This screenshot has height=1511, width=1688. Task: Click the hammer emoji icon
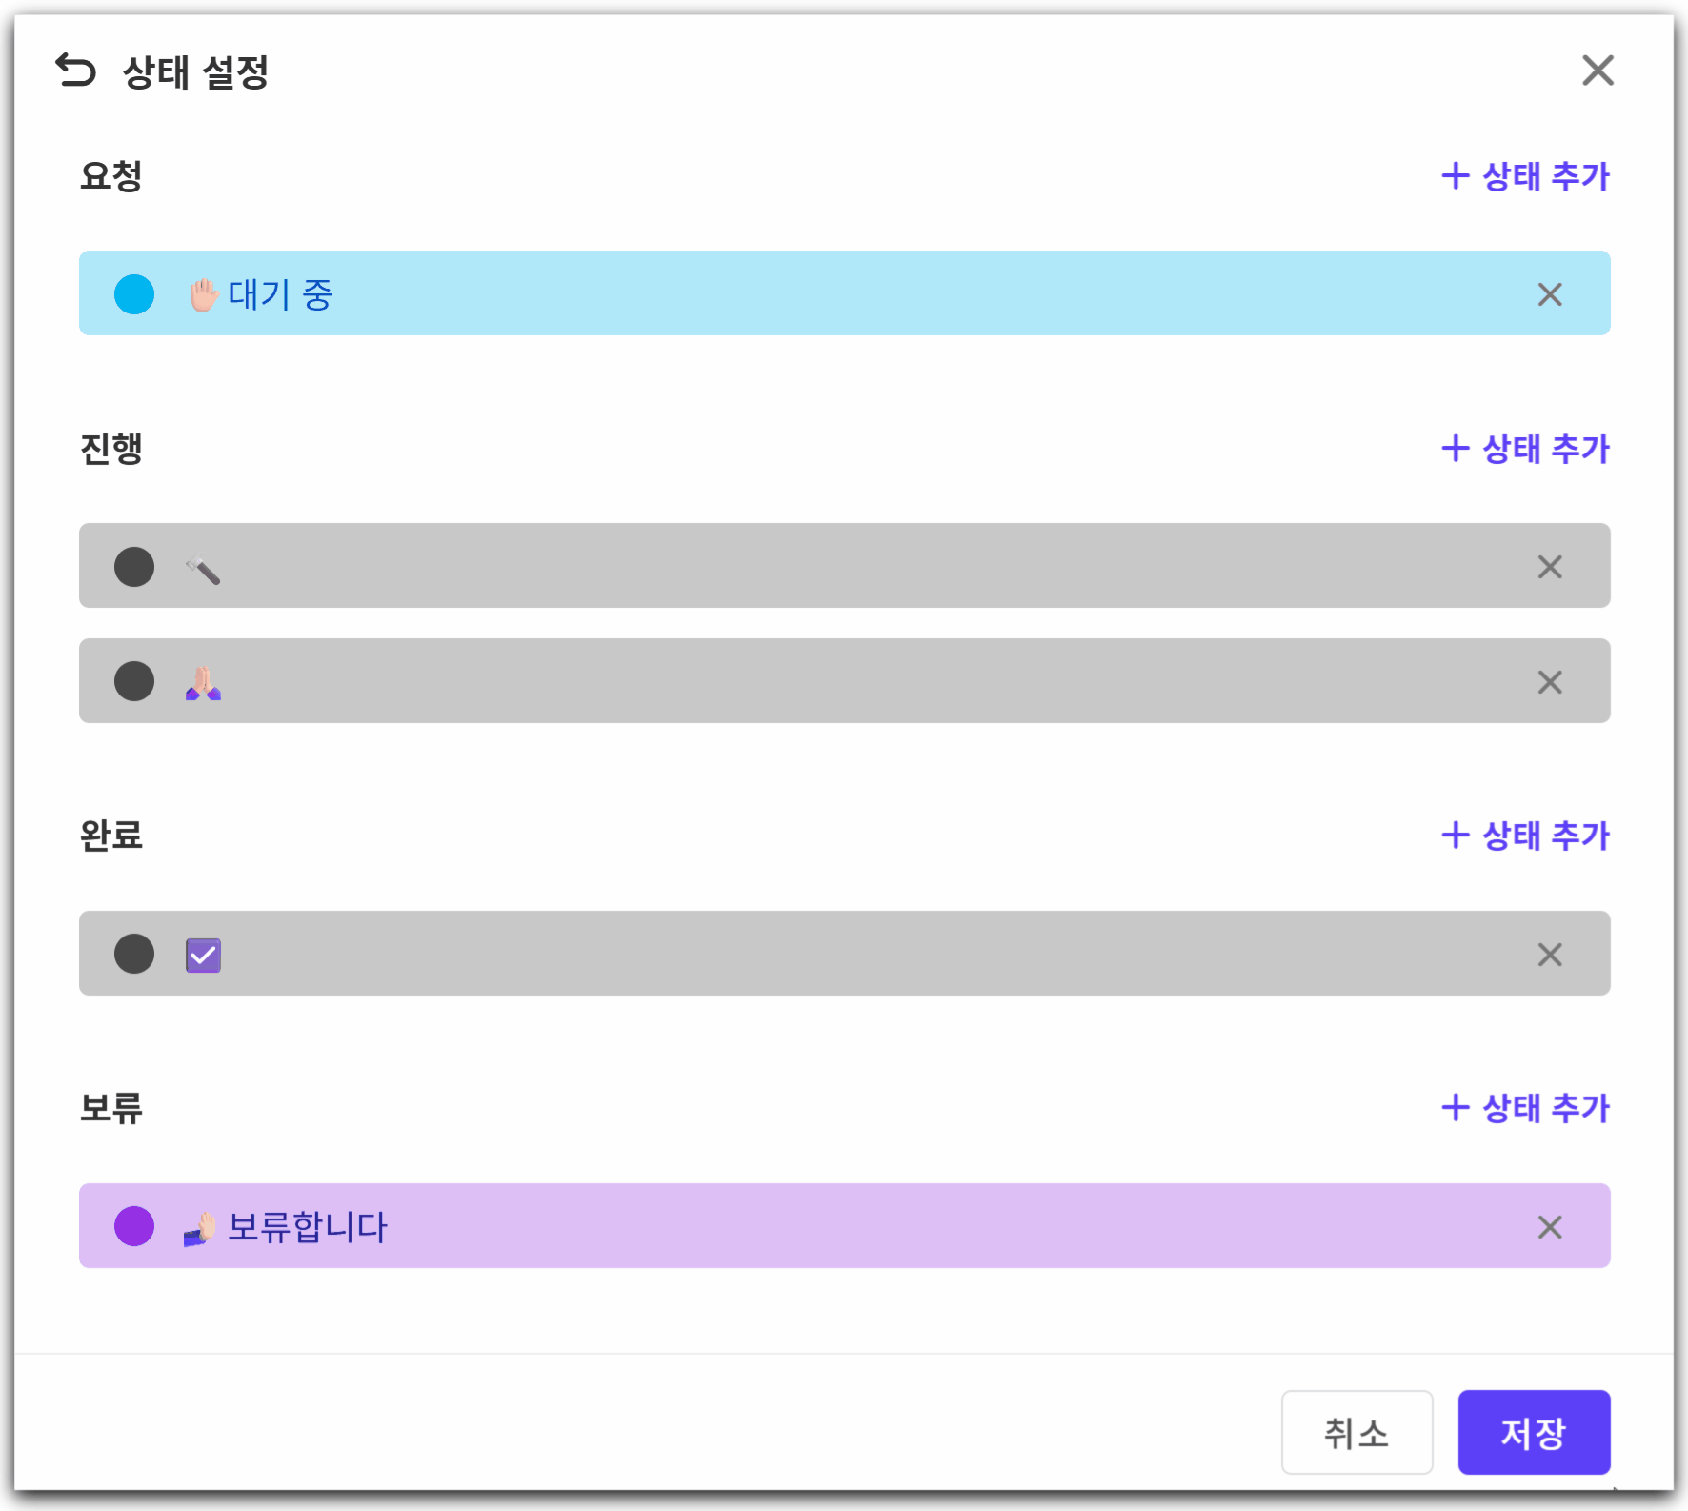coord(203,569)
